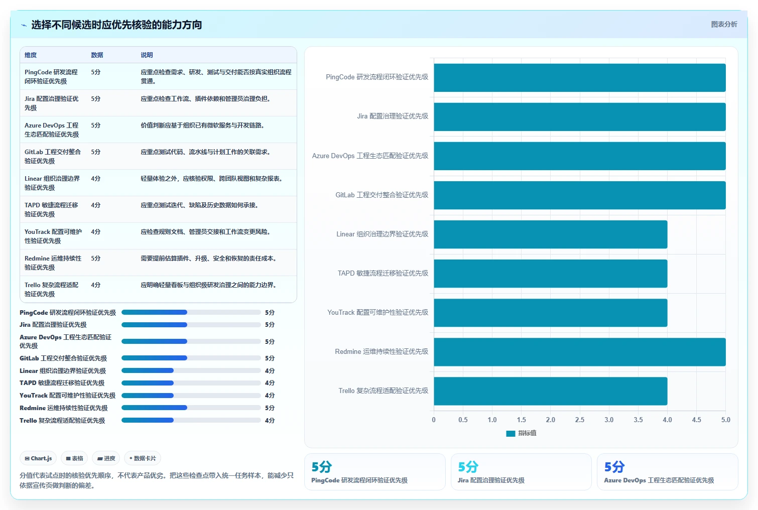Viewport: 758px width, 510px height.
Task: Click description 价值判断应基于组织已有微软服务与开发链路
Action: point(204,125)
